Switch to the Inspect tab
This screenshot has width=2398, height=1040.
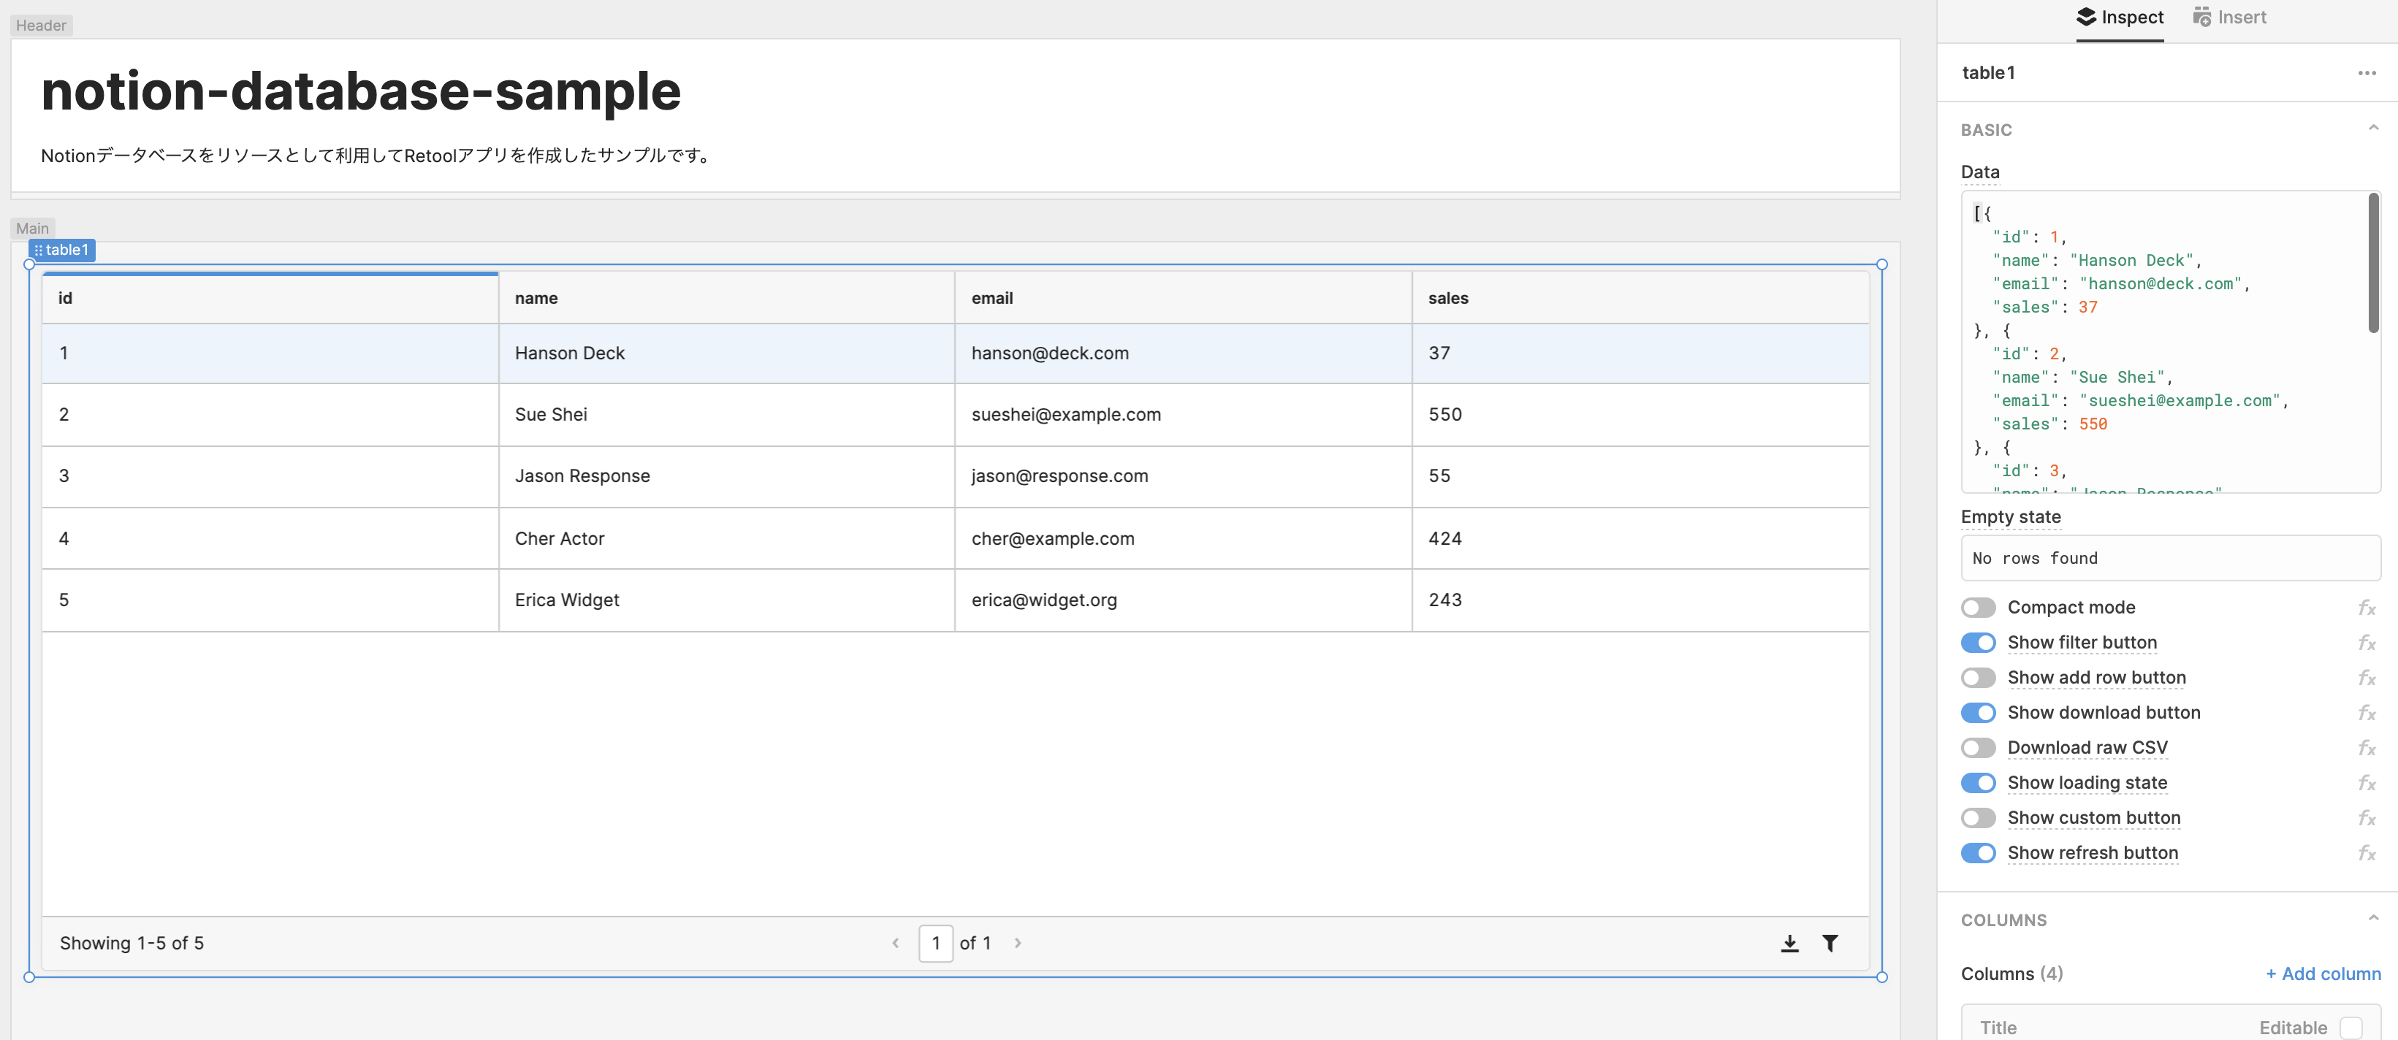click(2120, 18)
